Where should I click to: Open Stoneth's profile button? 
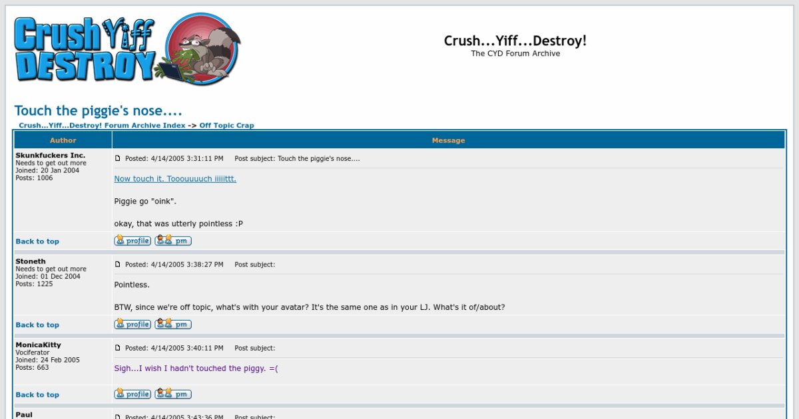click(x=133, y=325)
